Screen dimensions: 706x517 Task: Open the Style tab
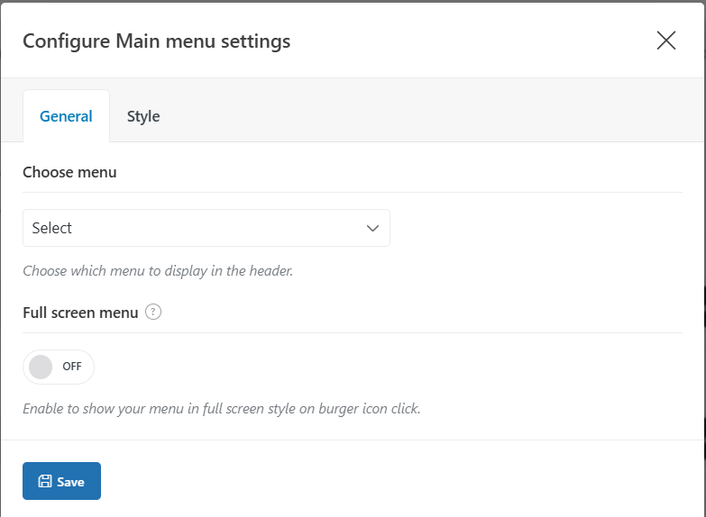click(143, 116)
